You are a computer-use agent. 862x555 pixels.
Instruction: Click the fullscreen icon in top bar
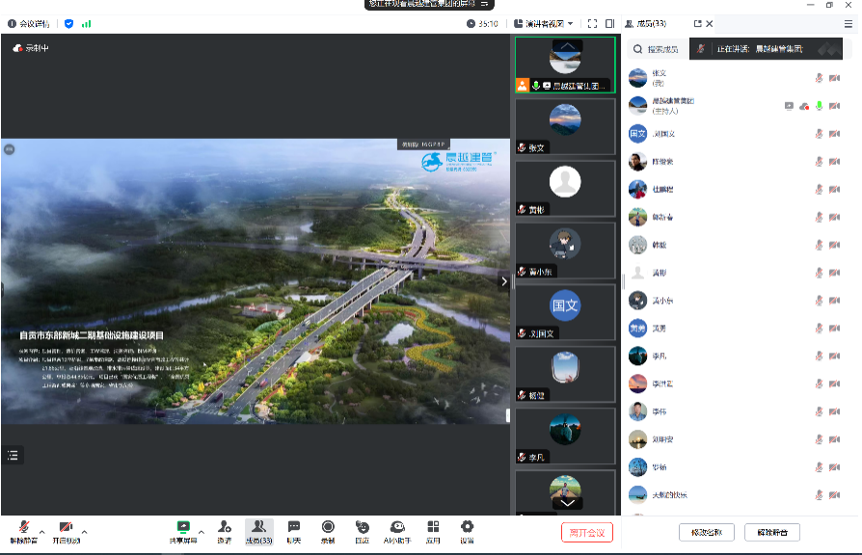pyautogui.click(x=593, y=23)
